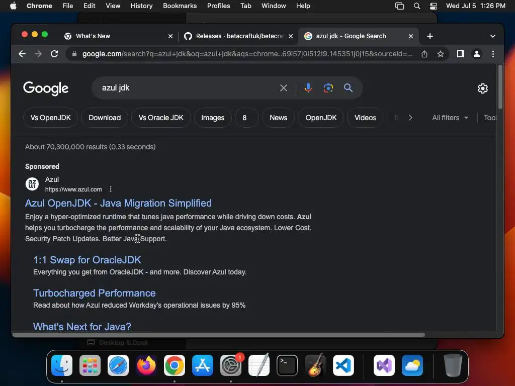Filter results by Vs OpenJDK
Screen dimensions: 515x386
51,118
